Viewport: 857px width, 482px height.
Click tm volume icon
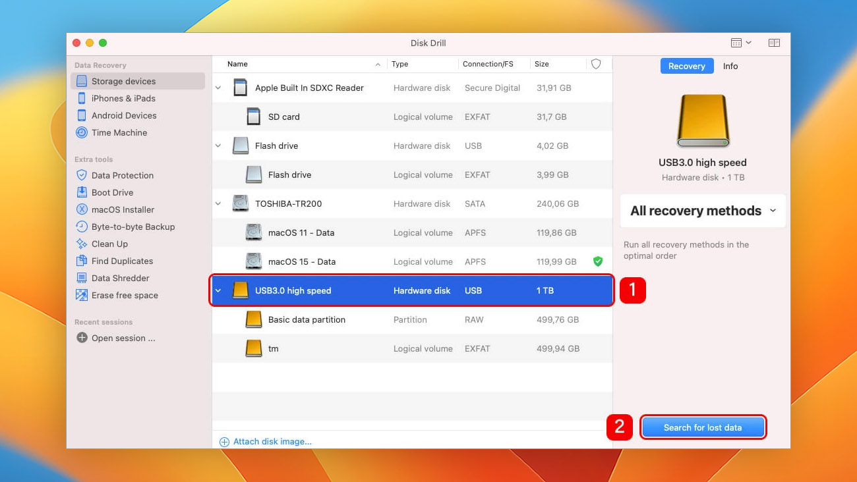coord(253,348)
